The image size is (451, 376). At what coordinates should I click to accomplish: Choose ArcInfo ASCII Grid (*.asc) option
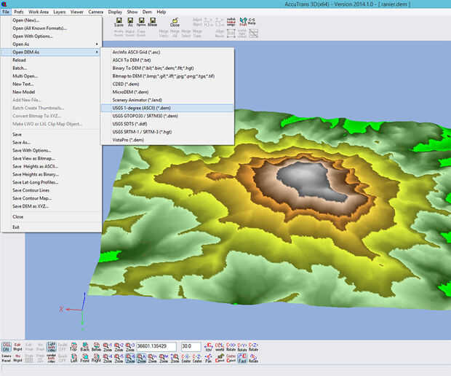click(137, 52)
